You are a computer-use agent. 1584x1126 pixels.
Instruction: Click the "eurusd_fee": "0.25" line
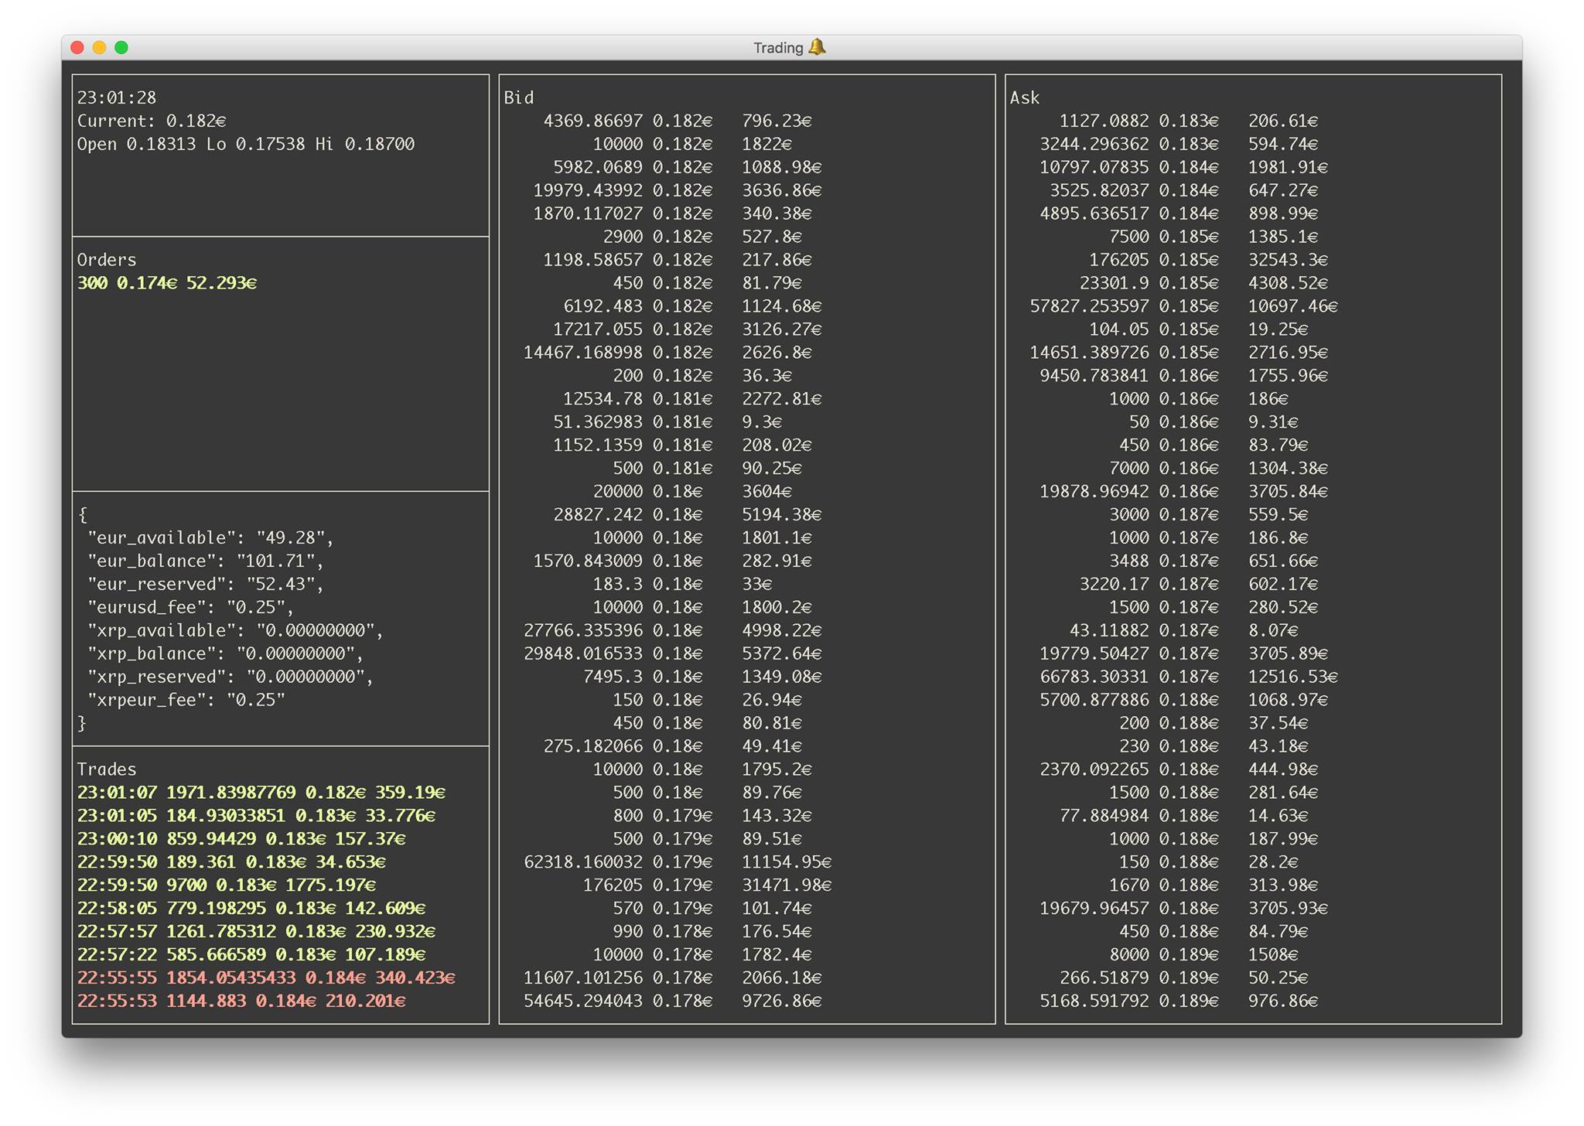[x=190, y=607]
